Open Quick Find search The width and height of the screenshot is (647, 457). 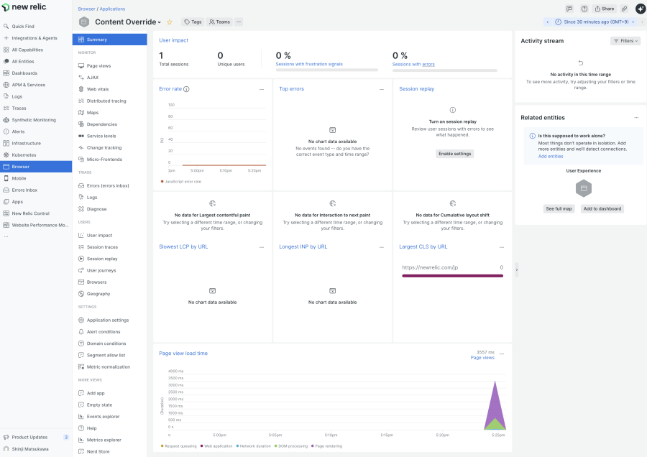point(23,27)
